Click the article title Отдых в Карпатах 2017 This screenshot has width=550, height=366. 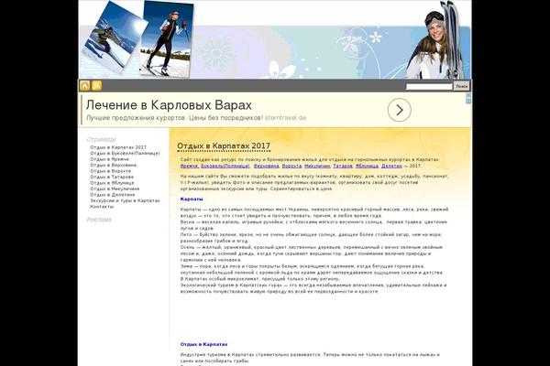pos(224,145)
